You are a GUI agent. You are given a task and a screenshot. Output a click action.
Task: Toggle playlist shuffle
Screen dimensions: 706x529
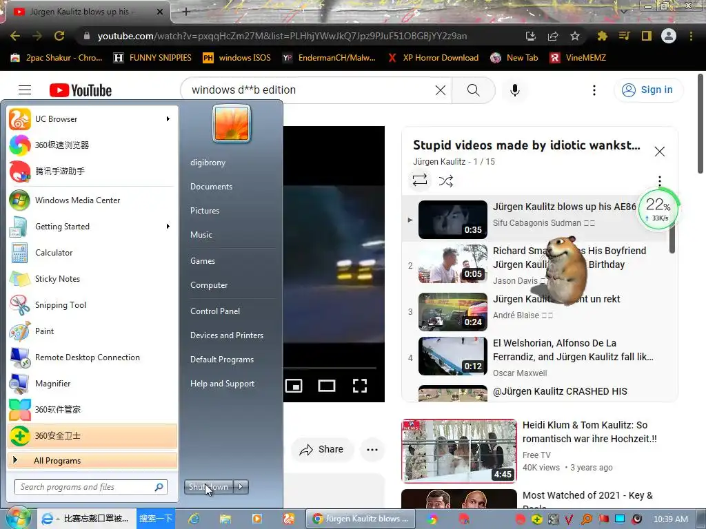coord(446,181)
